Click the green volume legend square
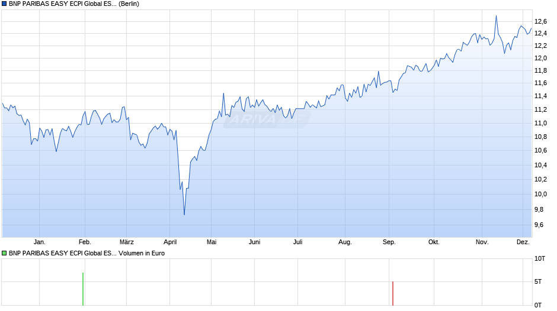Screen dimensions: 557x311 tap(4, 253)
